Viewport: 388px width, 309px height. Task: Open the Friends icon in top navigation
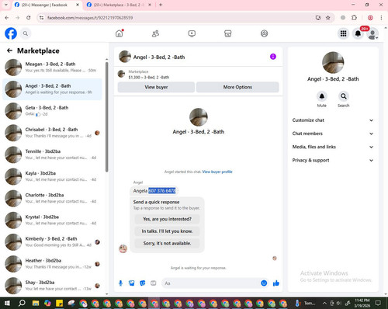click(155, 33)
